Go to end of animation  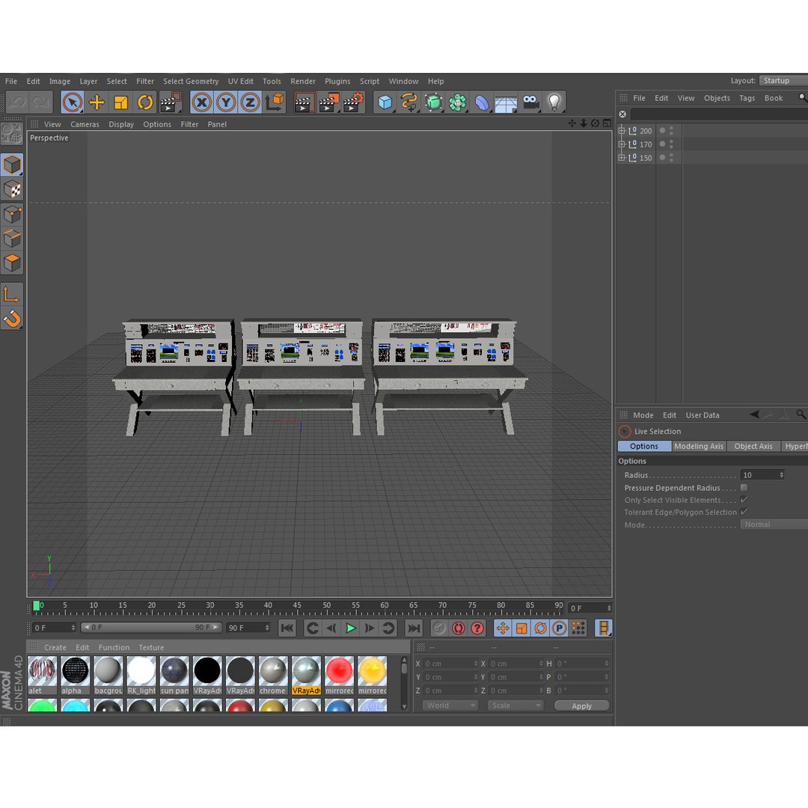pyautogui.click(x=414, y=628)
